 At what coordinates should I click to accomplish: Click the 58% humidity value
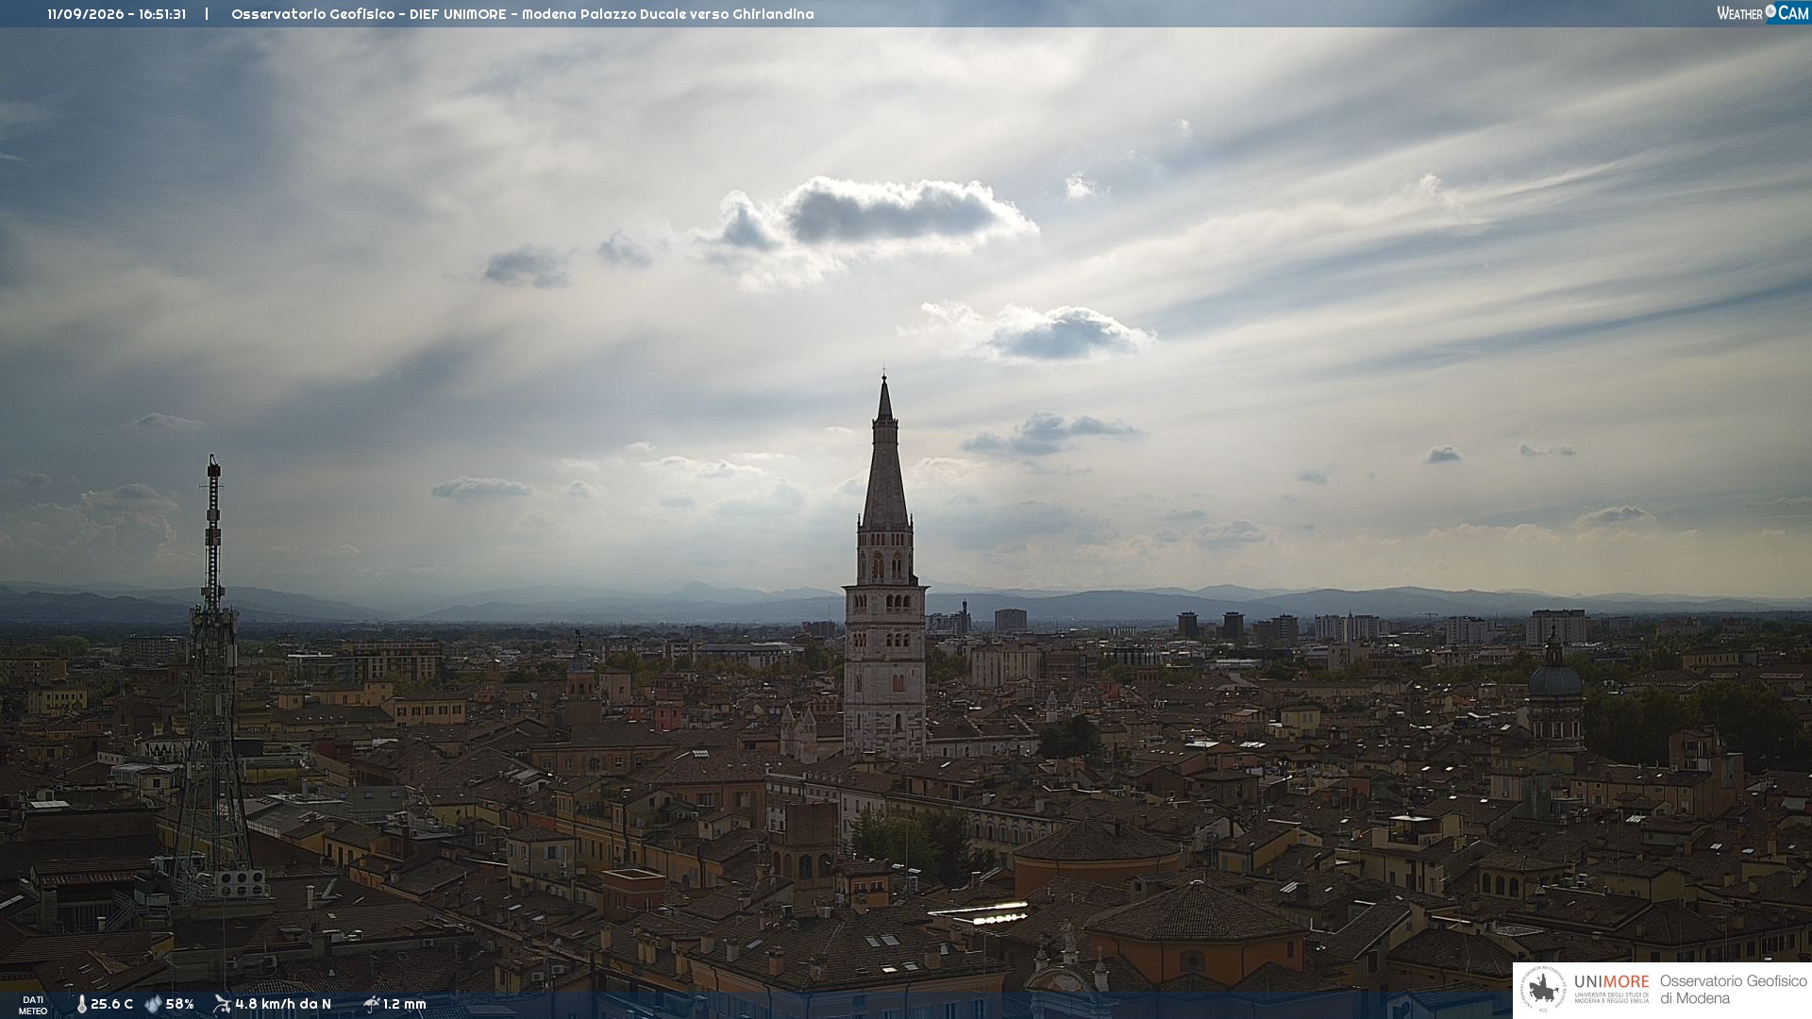(x=179, y=1004)
